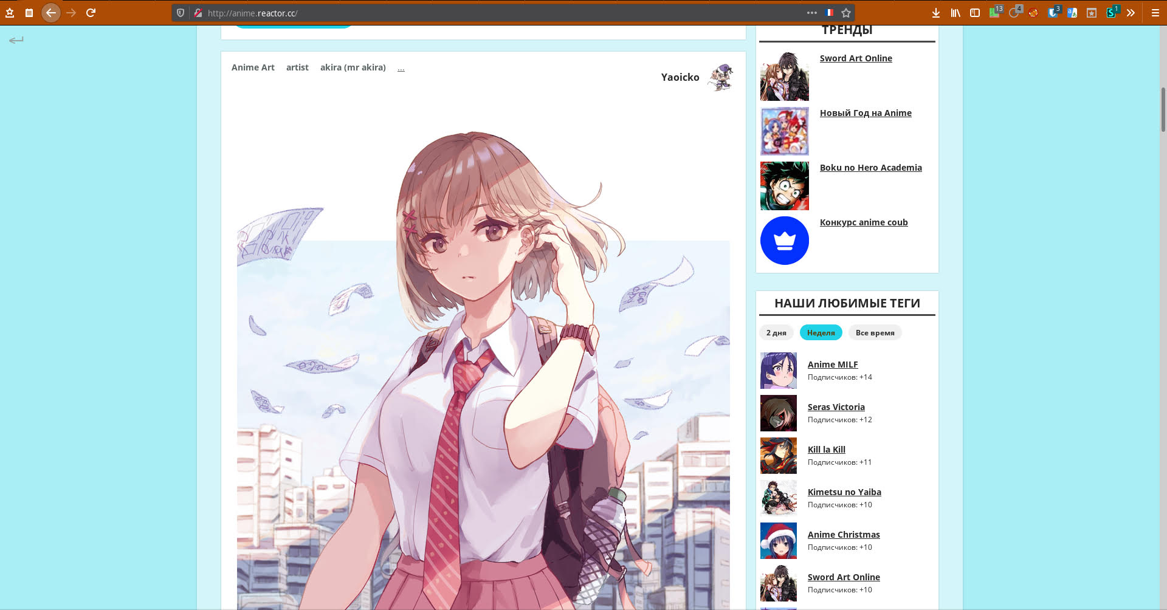Viewport: 1167px width, 610px height.
Task: Open the green extension with badge 13
Action: [995, 12]
